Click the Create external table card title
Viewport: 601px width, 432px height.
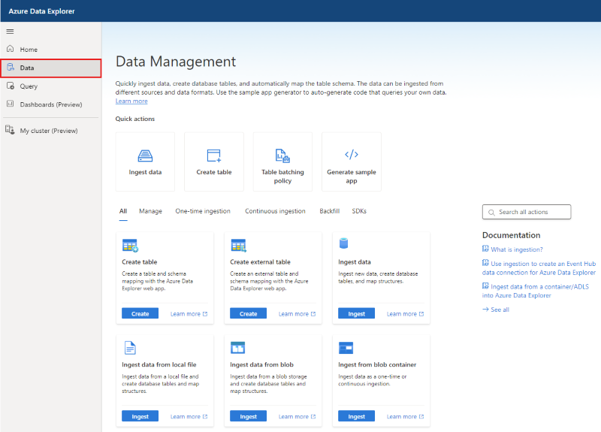click(260, 261)
